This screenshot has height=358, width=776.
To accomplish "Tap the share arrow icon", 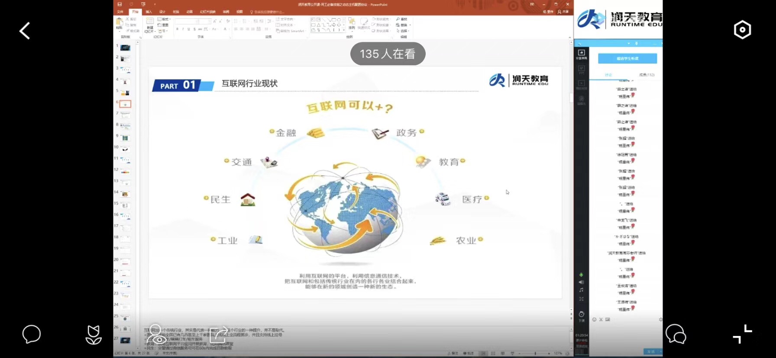I will [219, 334].
